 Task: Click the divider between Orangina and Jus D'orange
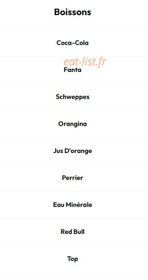coord(74,137)
